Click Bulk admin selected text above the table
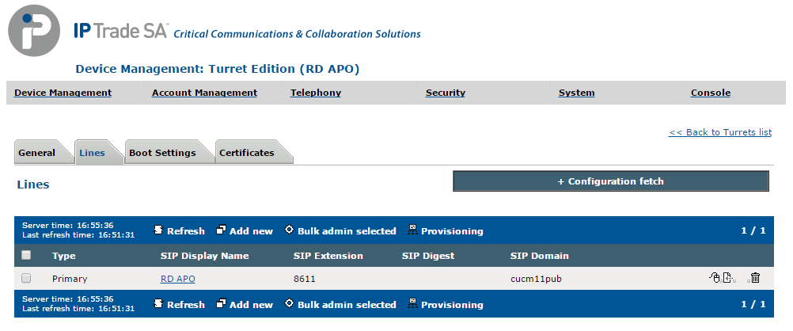 347,230
